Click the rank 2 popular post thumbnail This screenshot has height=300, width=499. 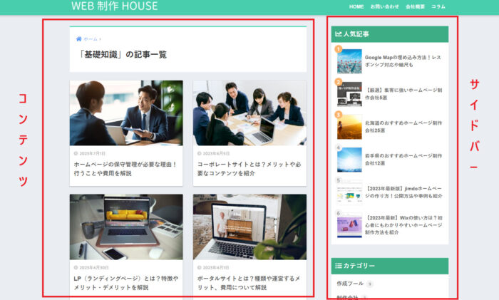coord(349,94)
